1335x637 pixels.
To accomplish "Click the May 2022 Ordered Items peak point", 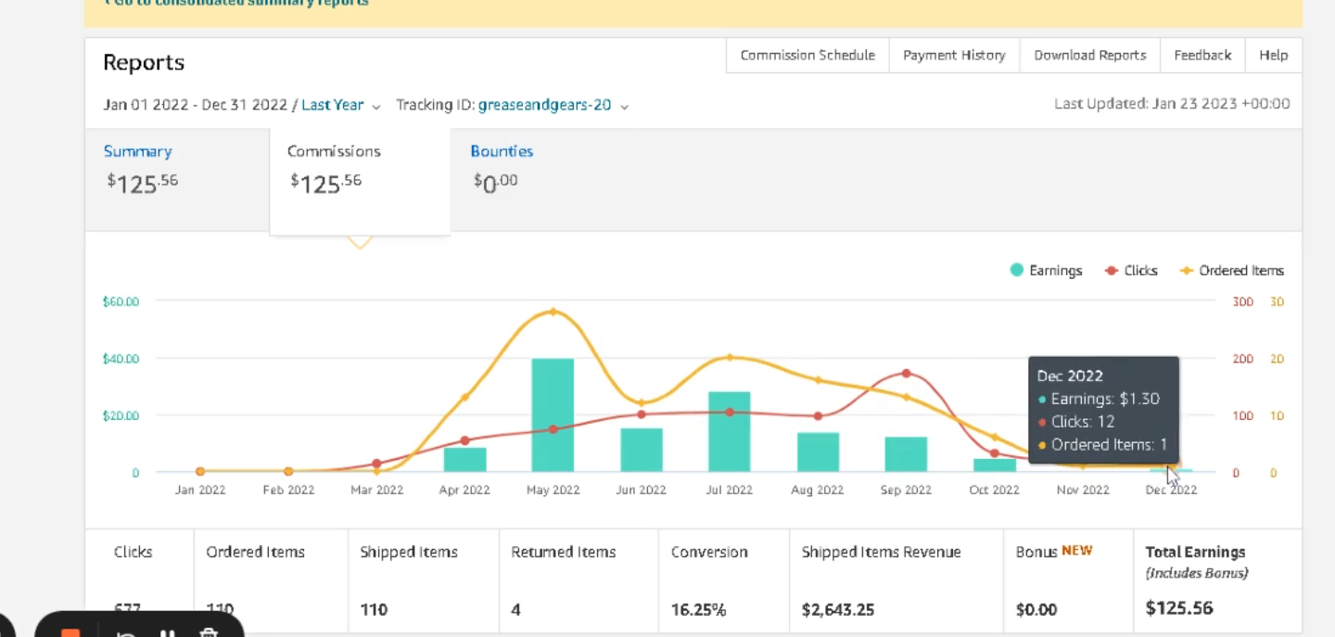I will click(x=553, y=312).
